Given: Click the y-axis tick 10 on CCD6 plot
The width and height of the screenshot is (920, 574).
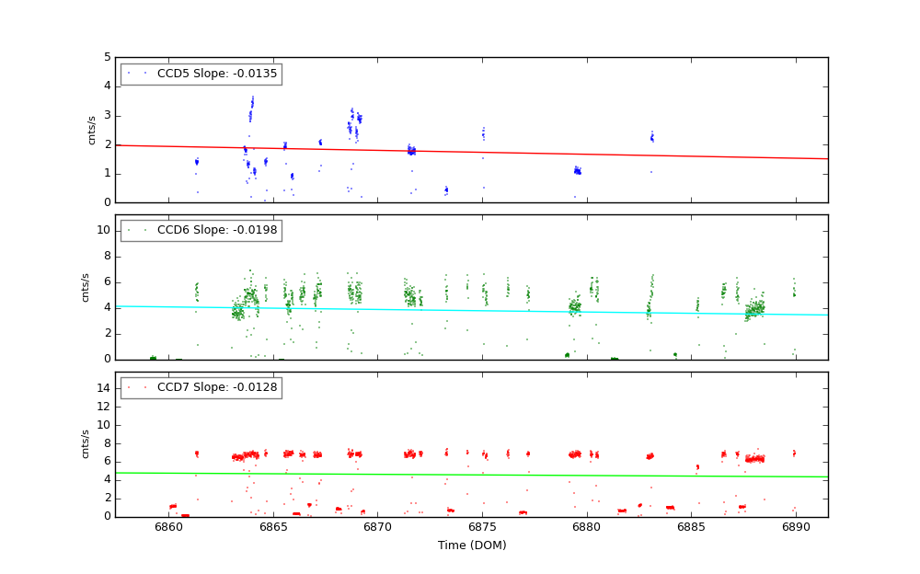Looking at the screenshot, I should tap(105, 230).
